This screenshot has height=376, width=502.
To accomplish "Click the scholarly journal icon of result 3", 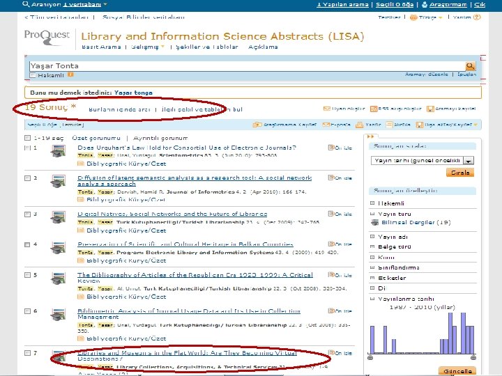I will [58, 217].
